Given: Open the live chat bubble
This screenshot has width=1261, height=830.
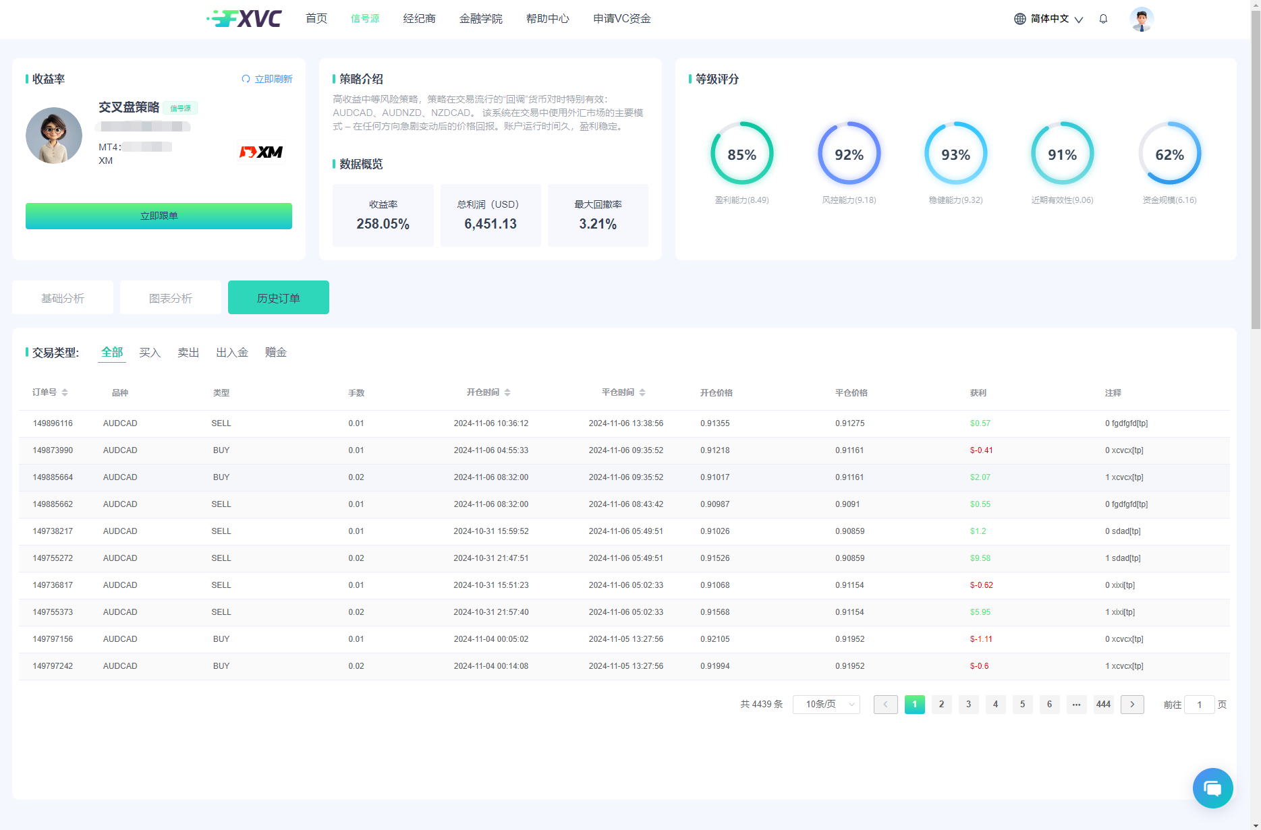Looking at the screenshot, I should tap(1212, 788).
